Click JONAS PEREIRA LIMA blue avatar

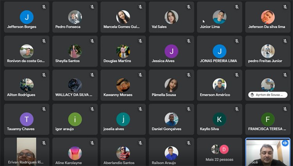pos(220,51)
